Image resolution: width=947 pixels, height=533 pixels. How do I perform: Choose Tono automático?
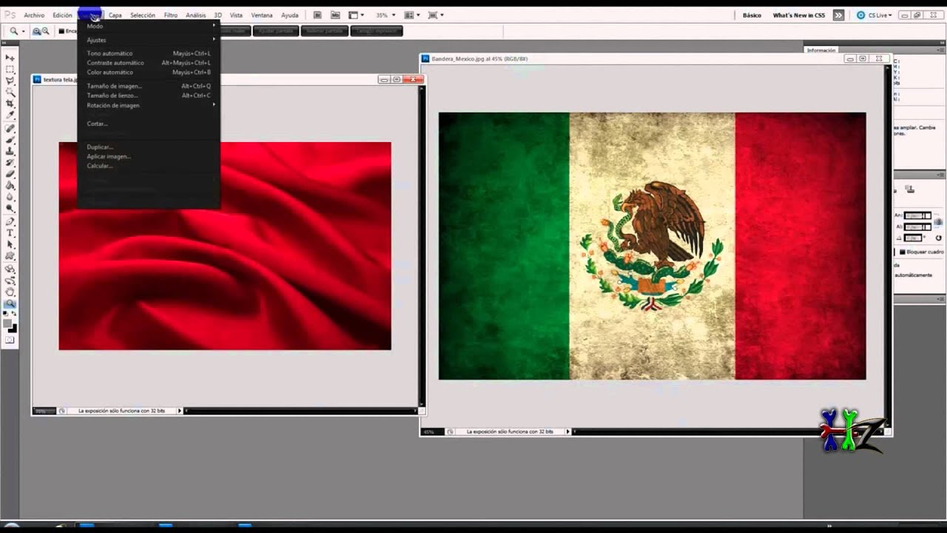pyautogui.click(x=148, y=53)
